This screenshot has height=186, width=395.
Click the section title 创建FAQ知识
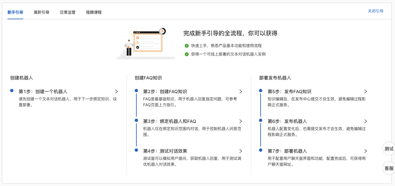[148, 78]
